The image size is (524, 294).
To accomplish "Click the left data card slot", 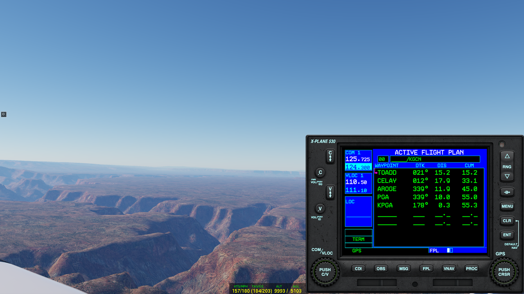I will (377, 283).
